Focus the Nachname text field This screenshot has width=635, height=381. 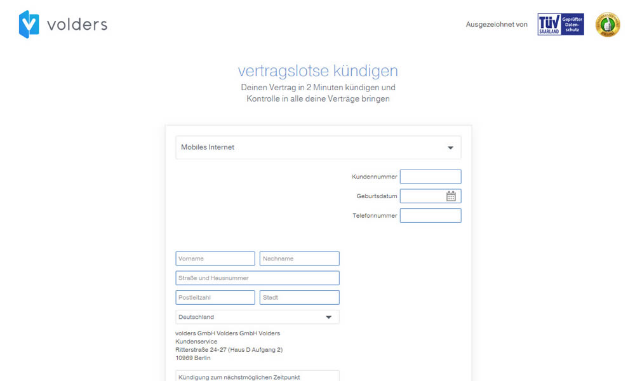[x=299, y=258]
